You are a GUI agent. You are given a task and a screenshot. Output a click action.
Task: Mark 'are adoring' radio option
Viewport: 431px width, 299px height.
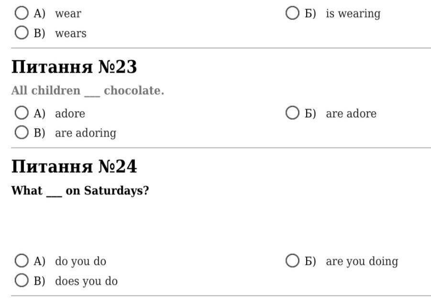[22, 133]
